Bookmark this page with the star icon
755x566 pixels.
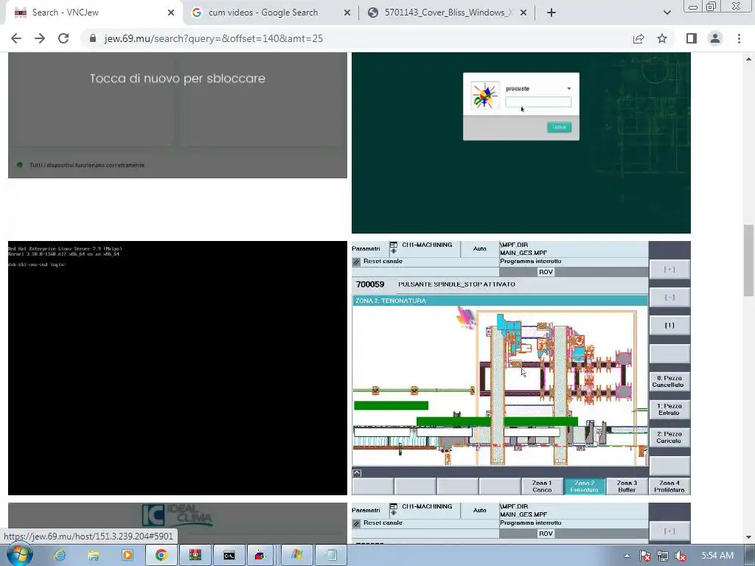[662, 38]
